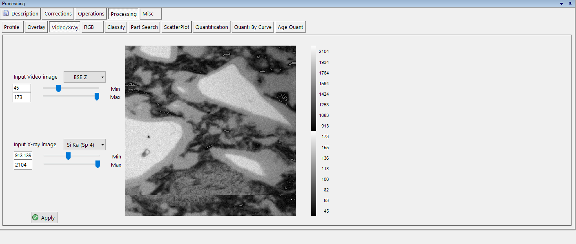This screenshot has width=576, height=244.
Task: Select the Overlay sub-tab
Action: (x=36, y=27)
